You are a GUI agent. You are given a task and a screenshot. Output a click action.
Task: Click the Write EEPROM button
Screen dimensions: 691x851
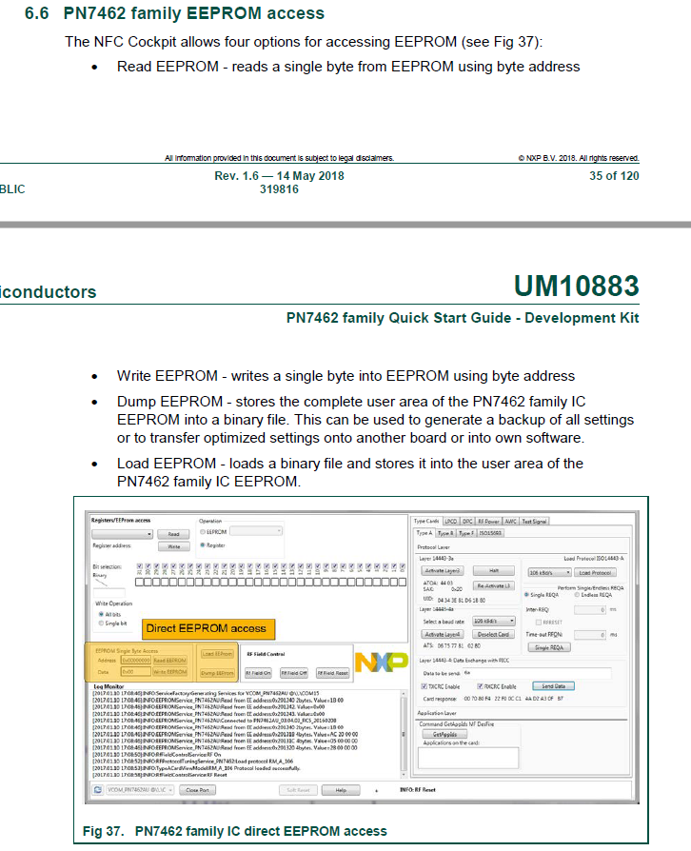tap(170, 672)
